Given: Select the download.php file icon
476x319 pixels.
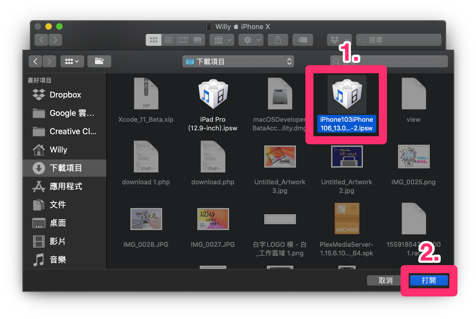Looking at the screenshot, I should click(213, 157).
